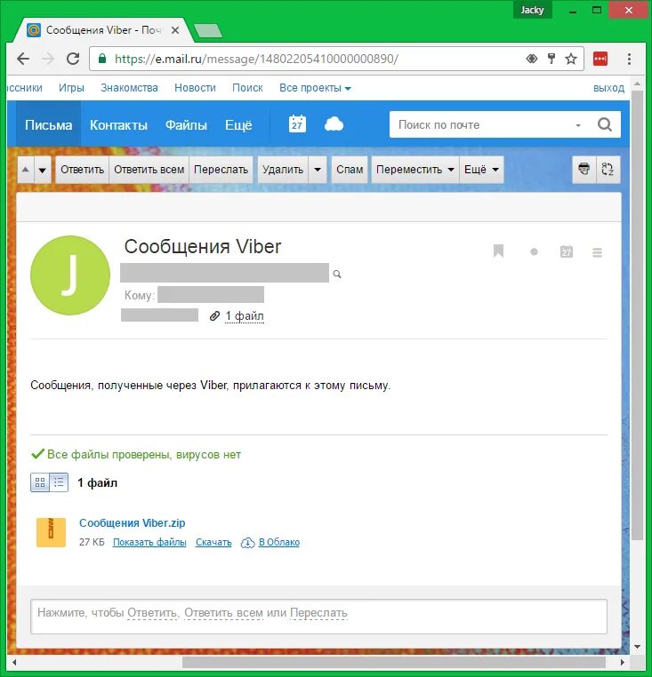Mark the letter as Спам

350,170
